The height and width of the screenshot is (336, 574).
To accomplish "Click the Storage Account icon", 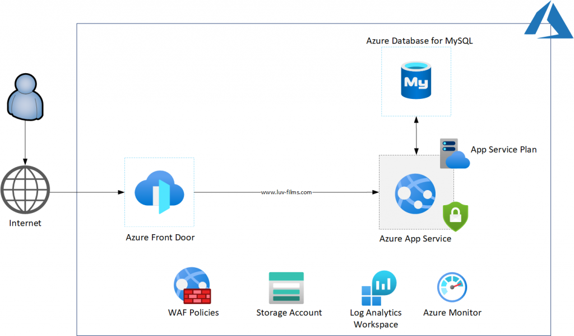I will tap(286, 287).
